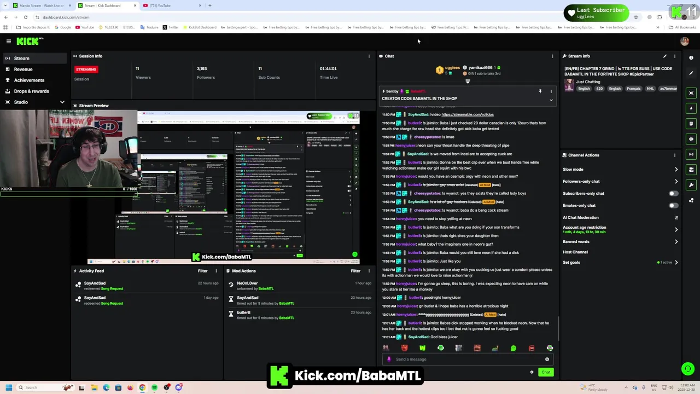Screen dimensions: 700x394
Task: Open Banned words settings arrow
Action: 676,241
